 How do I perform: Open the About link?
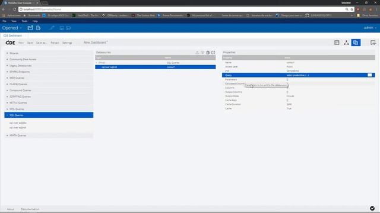click(x=11, y=209)
